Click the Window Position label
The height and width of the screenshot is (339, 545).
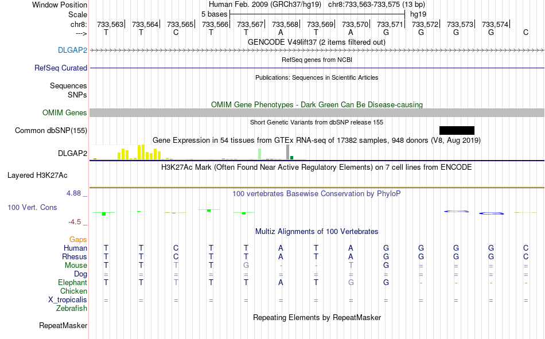tap(60, 5)
